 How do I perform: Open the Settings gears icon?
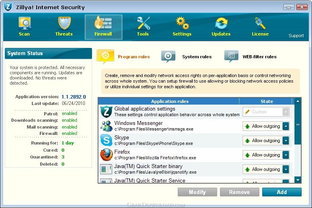pyautogui.click(x=182, y=23)
